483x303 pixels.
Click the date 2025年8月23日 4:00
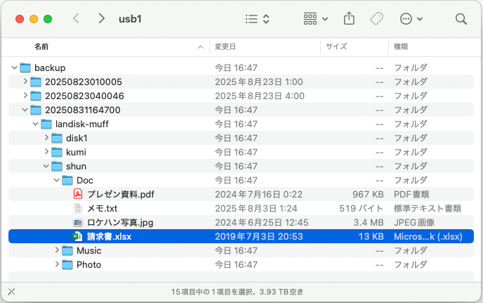[x=260, y=96]
